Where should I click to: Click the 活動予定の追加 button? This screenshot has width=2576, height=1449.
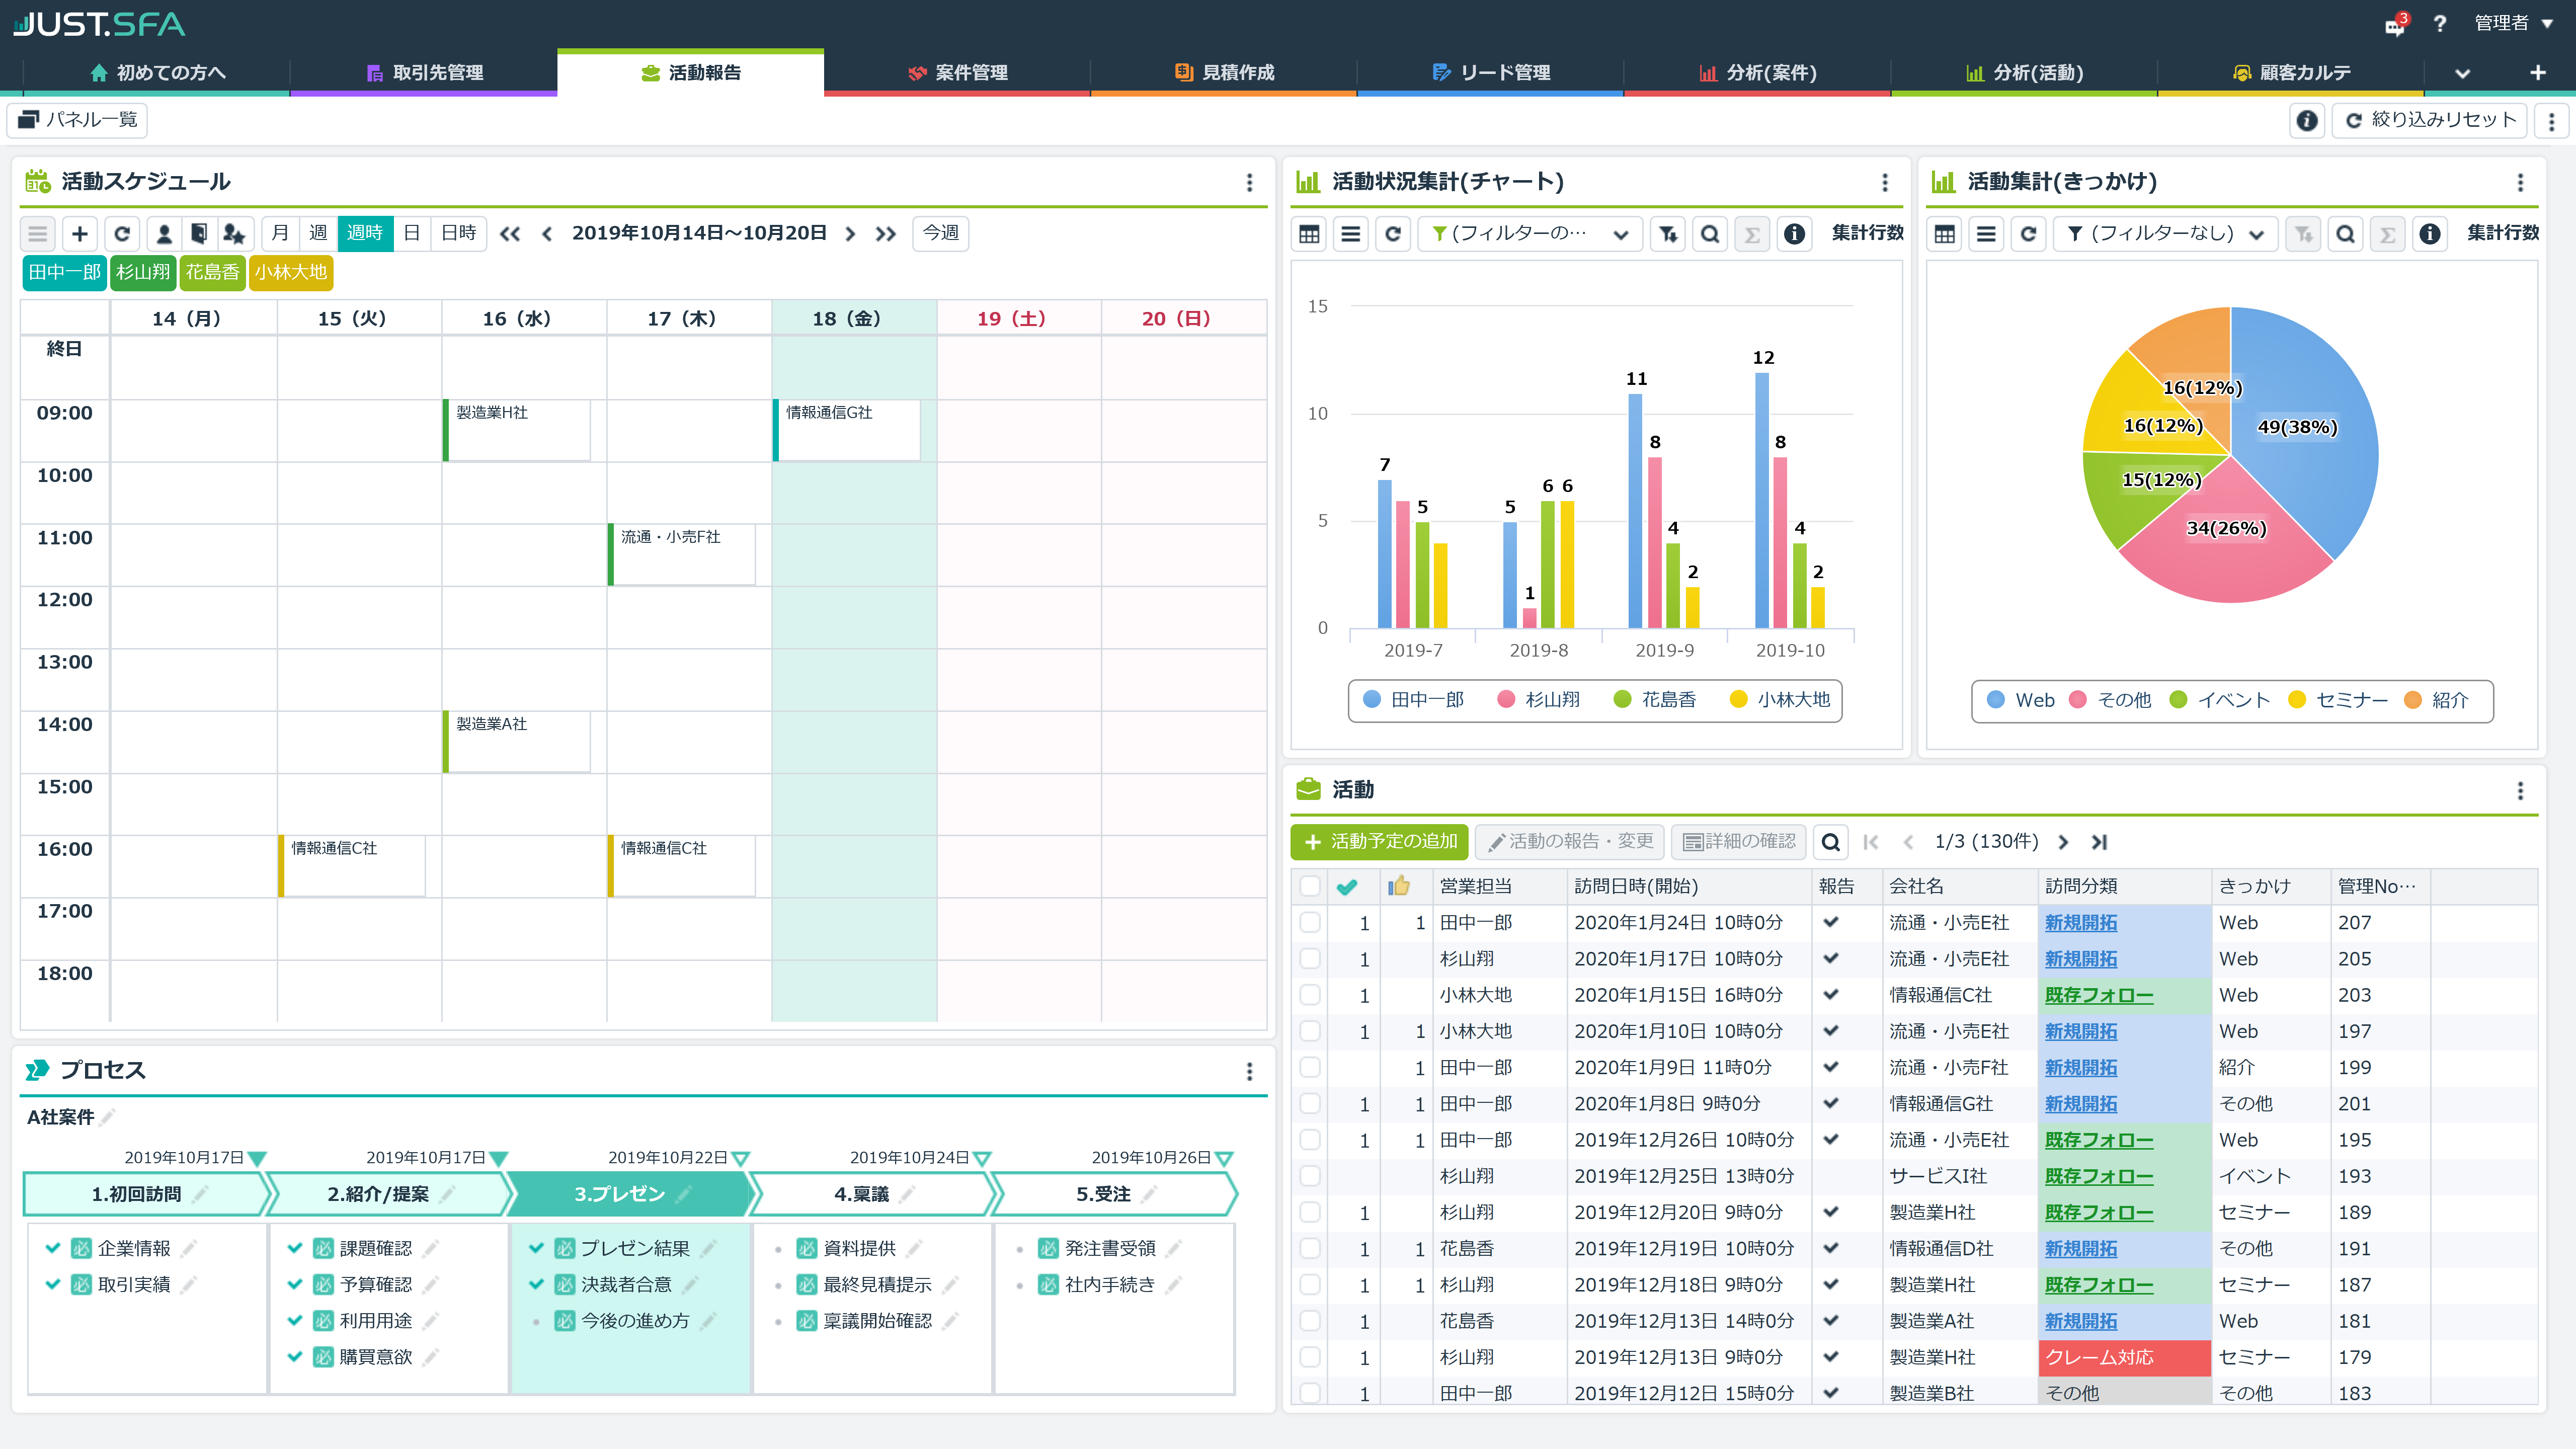point(1379,842)
